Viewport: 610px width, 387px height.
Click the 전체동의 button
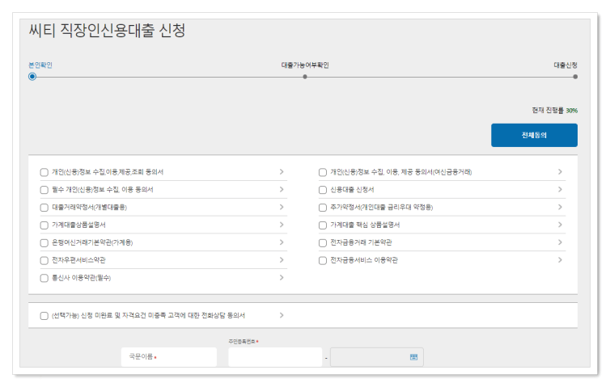[534, 135]
